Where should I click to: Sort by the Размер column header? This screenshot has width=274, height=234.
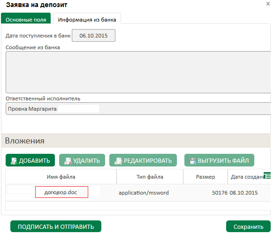point(205,177)
